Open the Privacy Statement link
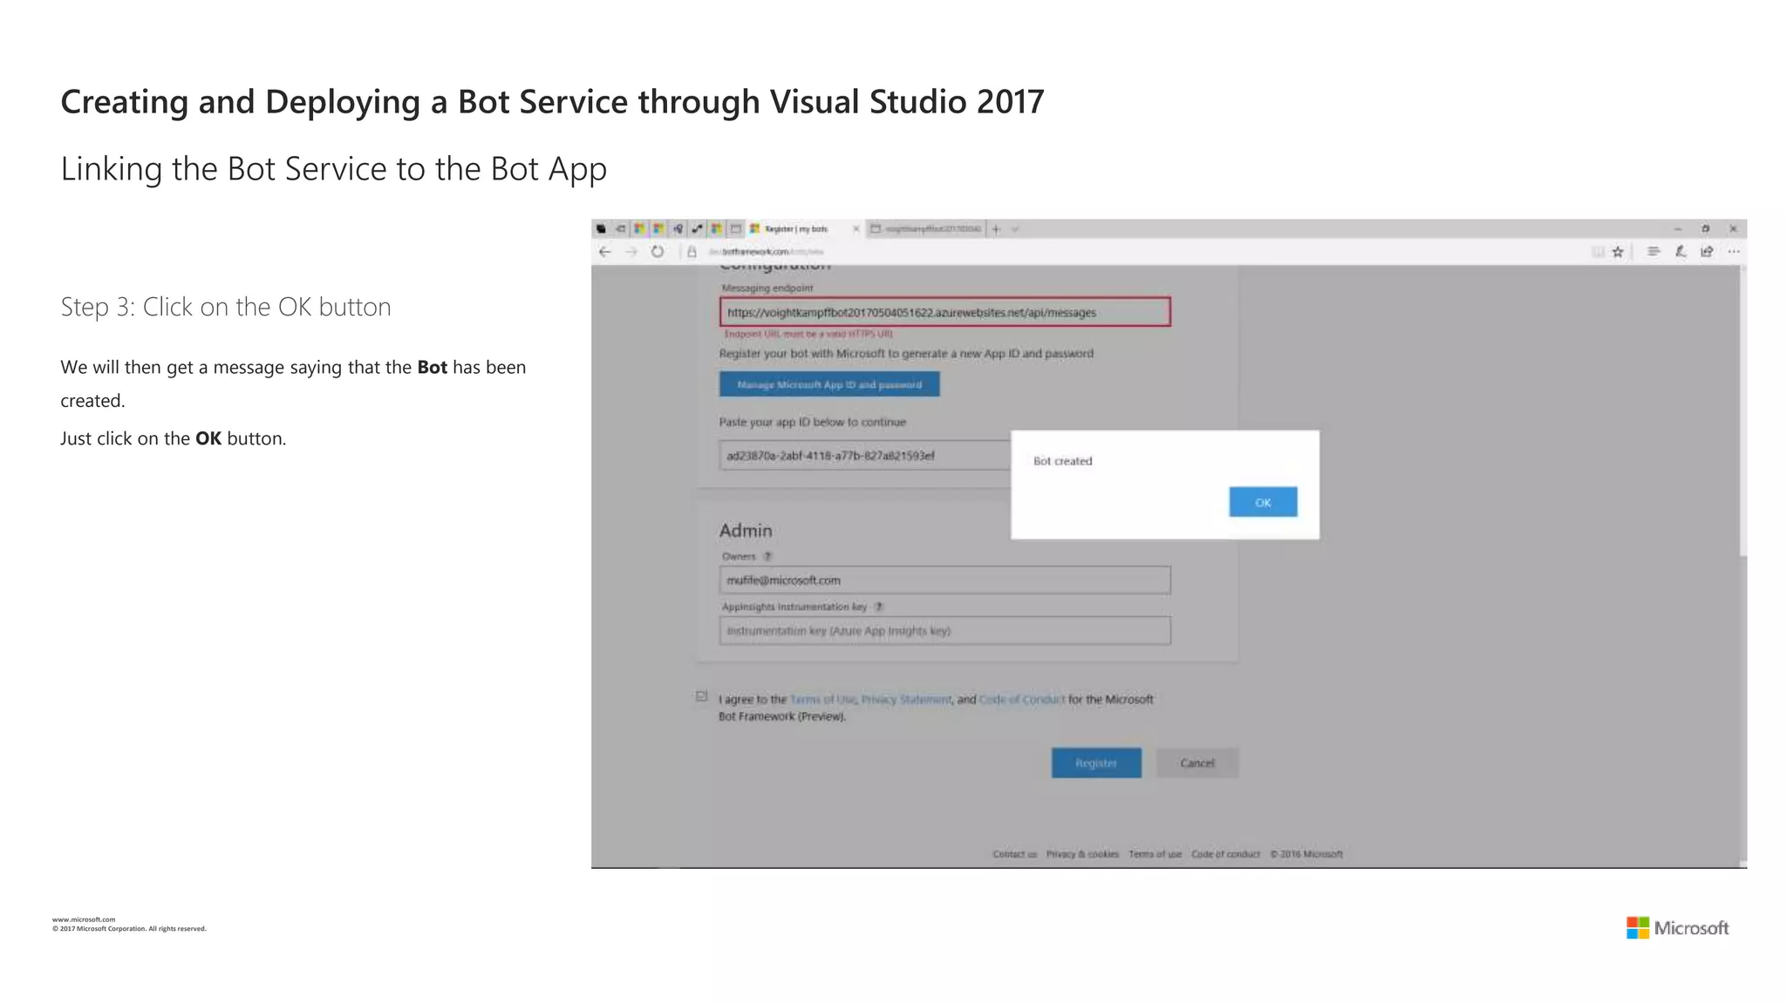This screenshot has height=1004, width=1786. pyautogui.click(x=905, y=699)
